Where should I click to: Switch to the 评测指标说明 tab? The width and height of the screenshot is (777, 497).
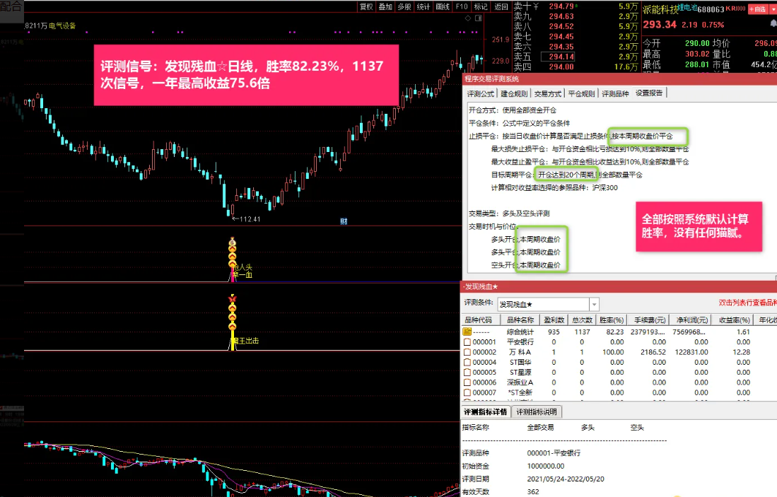point(536,412)
